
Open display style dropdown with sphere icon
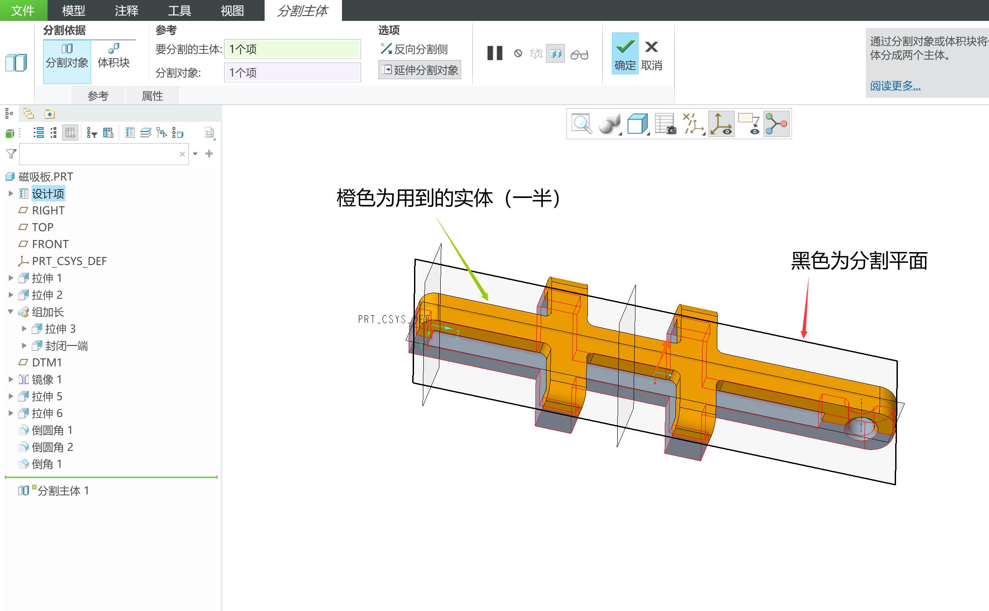(x=610, y=124)
